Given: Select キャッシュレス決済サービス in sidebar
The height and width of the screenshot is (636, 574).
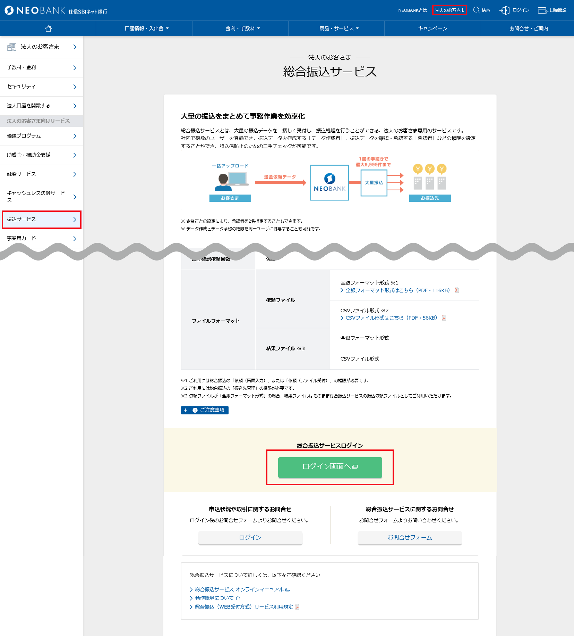Looking at the screenshot, I should click(42, 197).
